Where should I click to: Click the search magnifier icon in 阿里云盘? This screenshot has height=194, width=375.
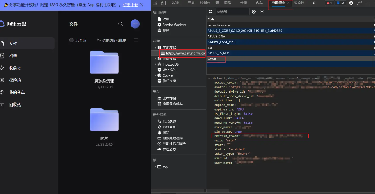[x=120, y=24]
